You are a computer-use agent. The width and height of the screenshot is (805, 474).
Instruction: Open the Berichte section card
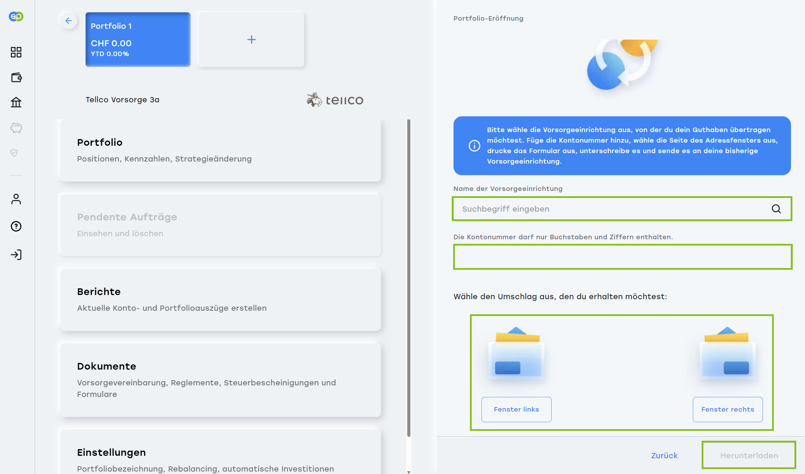coord(220,300)
